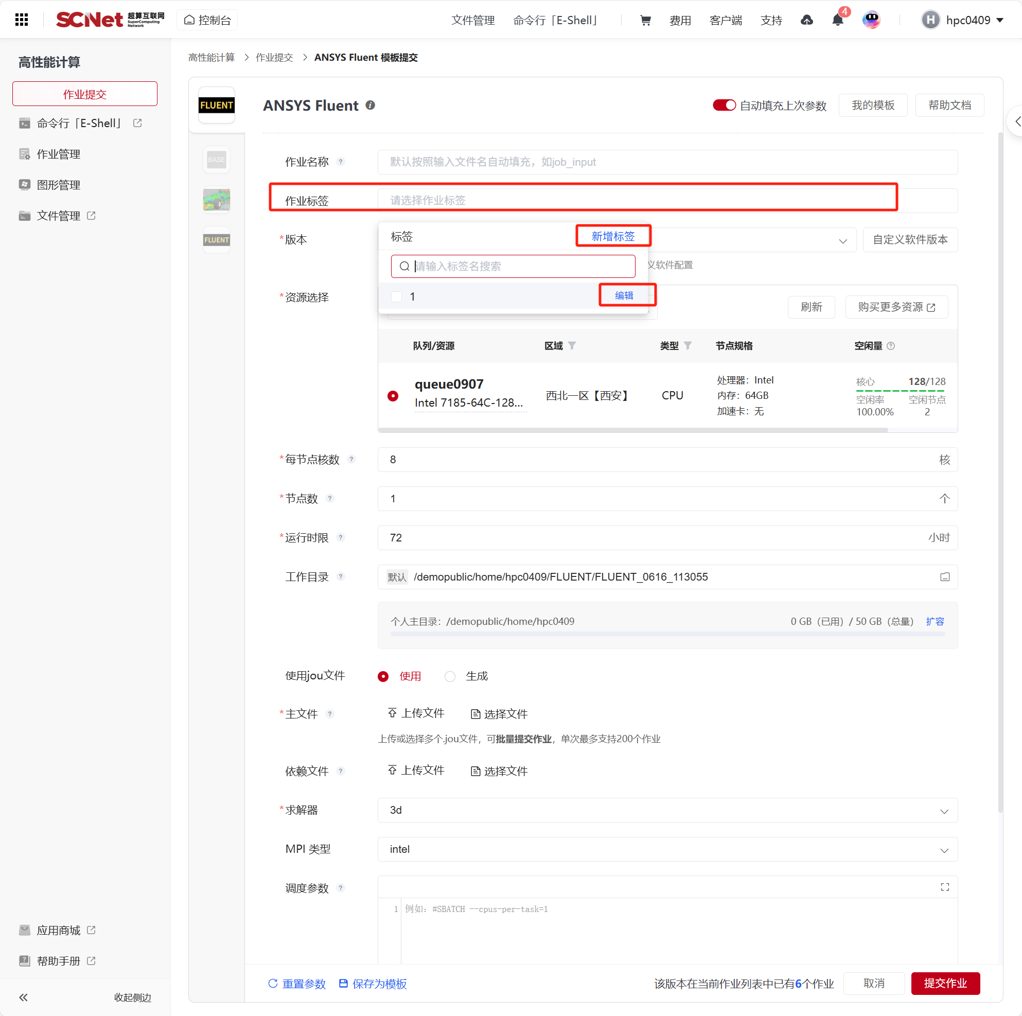The width and height of the screenshot is (1022, 1016).
Task: Open 作业提交 in the sidebar
Action: (84, 94)
